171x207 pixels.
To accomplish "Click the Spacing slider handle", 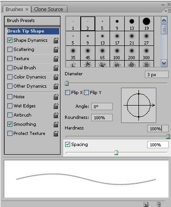I will coord(116,152).
